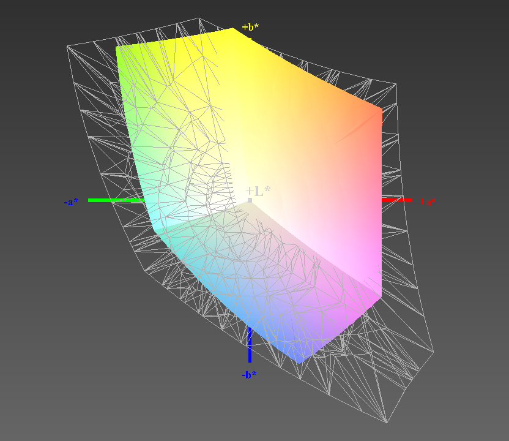Viewport: 509px width, 441px height.
Task: Select the -a* axis label
Action: coord(71,202)
